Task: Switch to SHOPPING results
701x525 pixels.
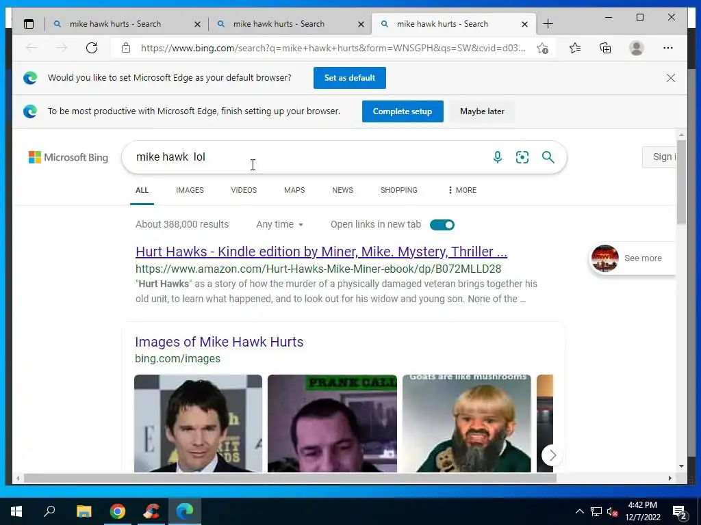Action: pos(399,190)
